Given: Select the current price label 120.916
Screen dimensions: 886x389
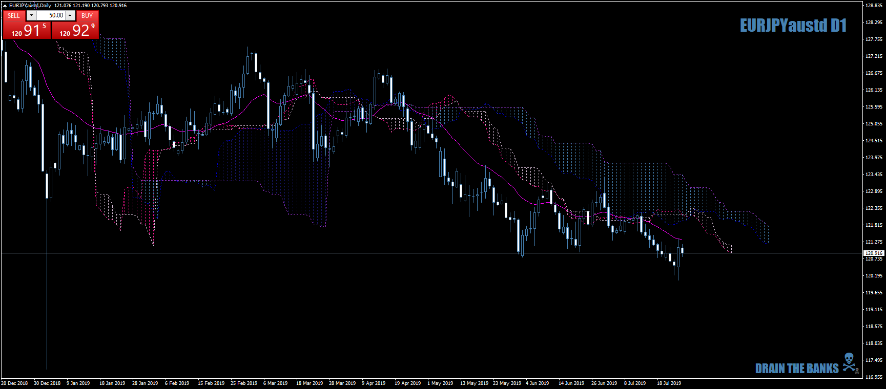Looking at the screenshot, I should (874, 253).
